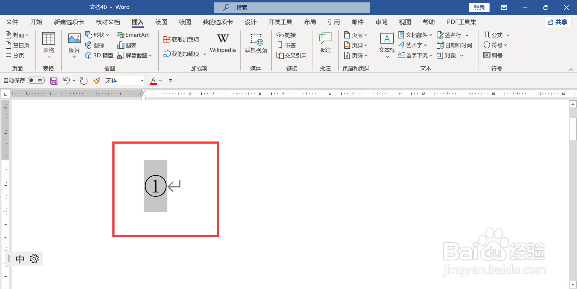Open the Table (表格) insert menu
This screenshot has height=289, width=577.
click(x=48, y=45)
